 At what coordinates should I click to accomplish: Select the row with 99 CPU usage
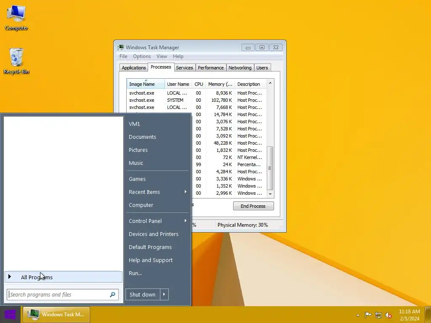click(229, 164)
